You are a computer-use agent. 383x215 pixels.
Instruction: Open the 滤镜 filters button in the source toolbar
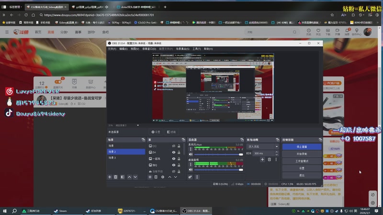[x=171, y=132]
